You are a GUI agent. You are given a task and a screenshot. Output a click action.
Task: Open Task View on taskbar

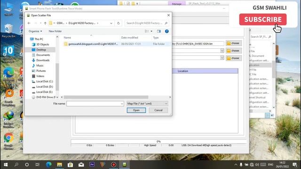click(x=38, y=165)
